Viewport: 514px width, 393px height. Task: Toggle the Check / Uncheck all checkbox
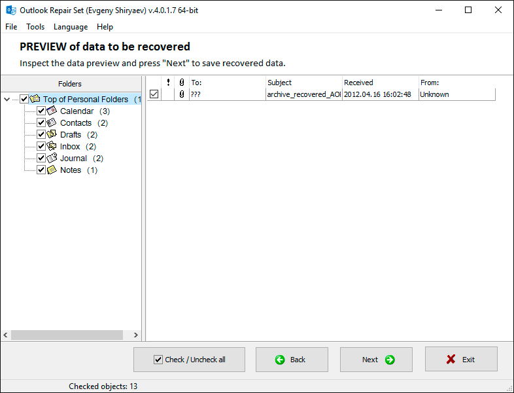pyautogui.click(x=158, y=360)
